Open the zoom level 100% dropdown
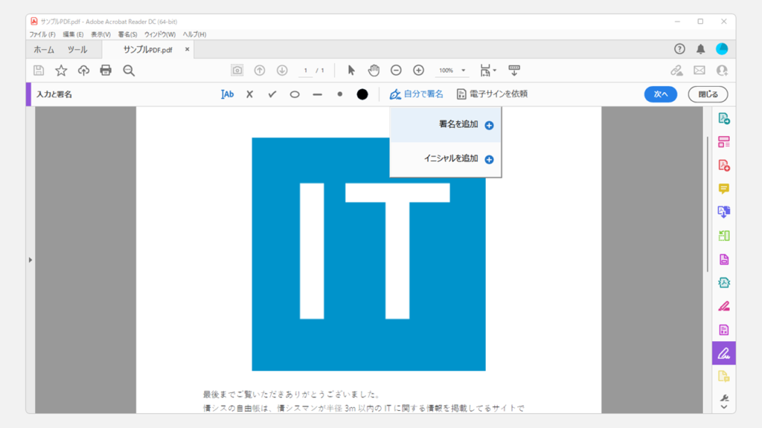 [x=452, y=71]
